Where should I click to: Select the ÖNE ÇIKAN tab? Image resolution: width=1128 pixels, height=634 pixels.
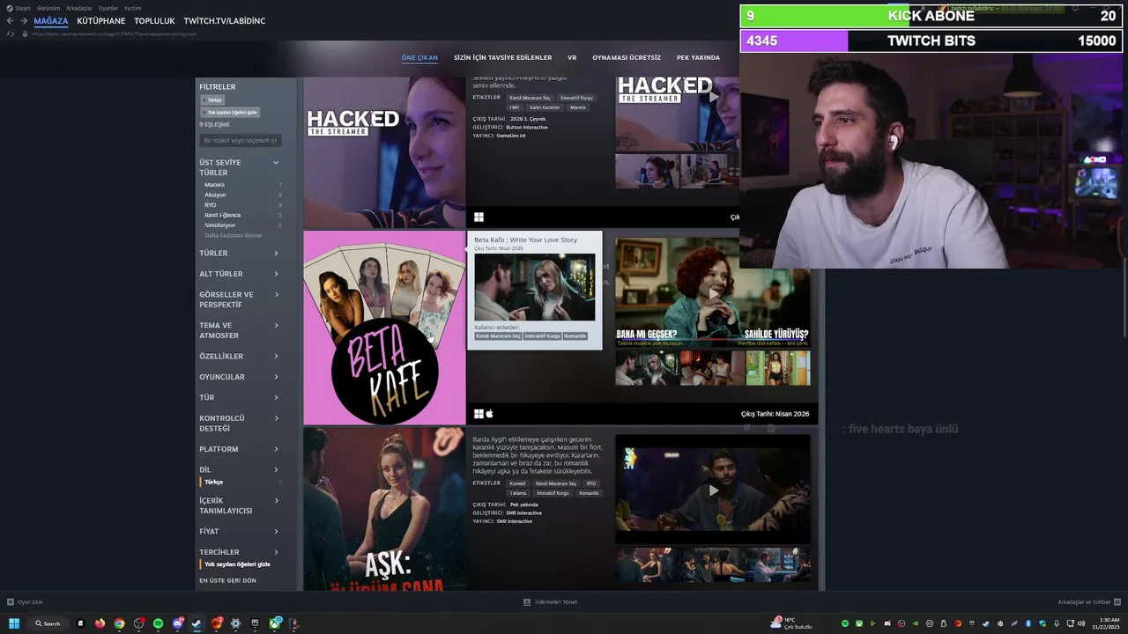coord(419,57)
